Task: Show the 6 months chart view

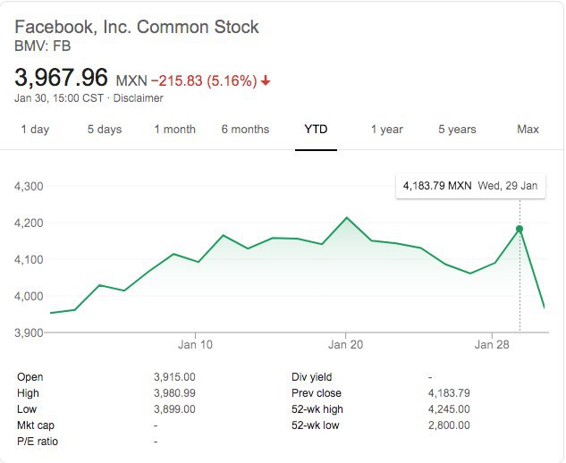Action: [246, 130]
